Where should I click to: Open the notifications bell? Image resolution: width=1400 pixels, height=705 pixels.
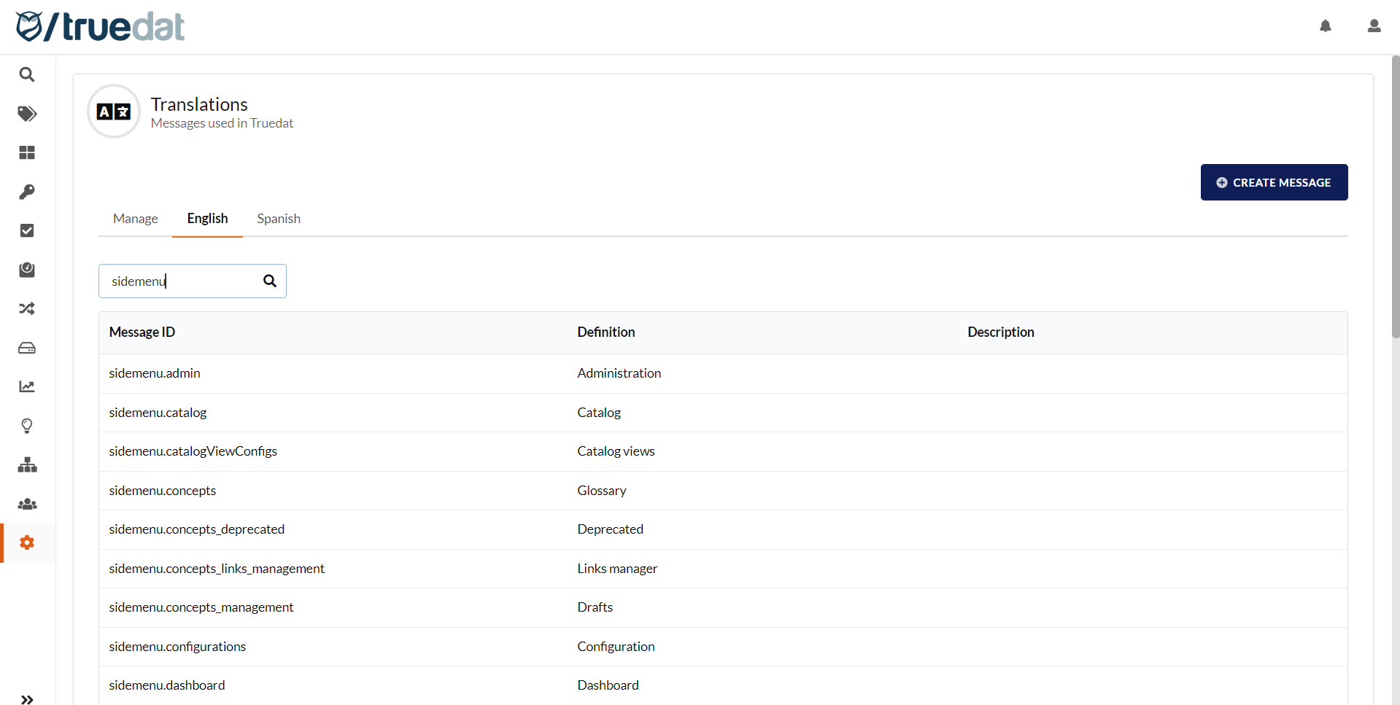[x=1326, y=26]
